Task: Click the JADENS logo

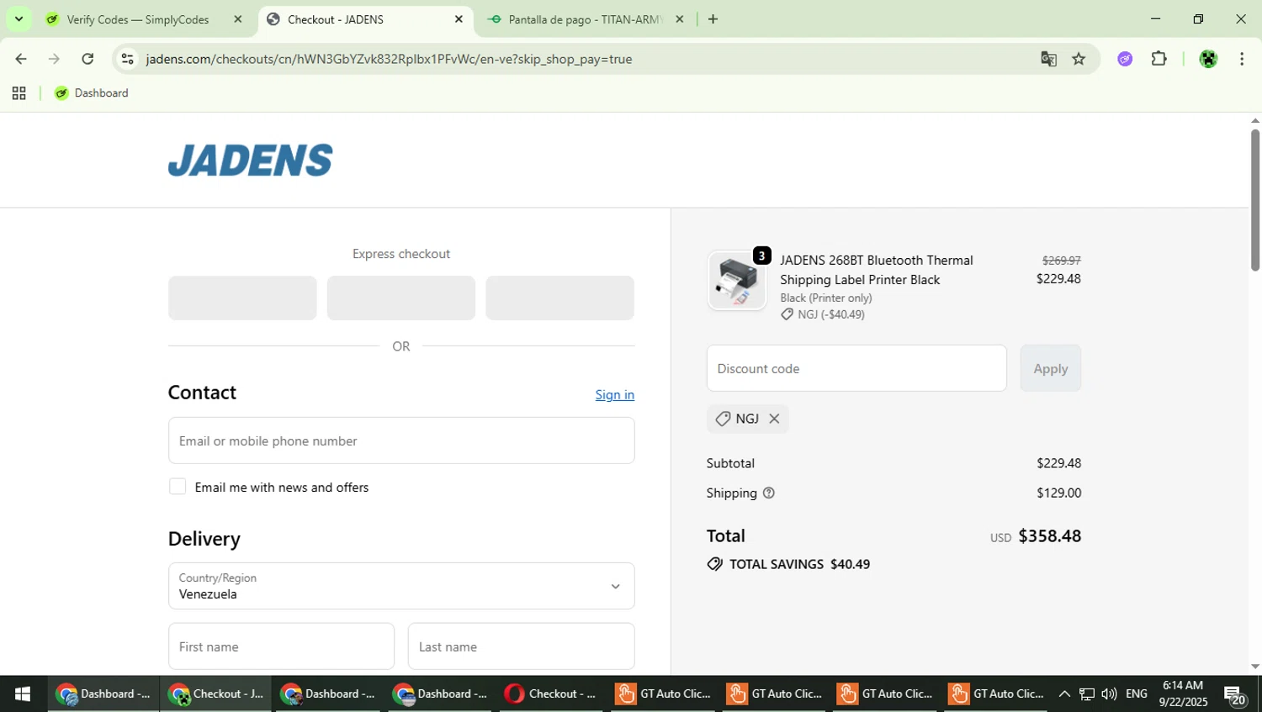Action: pyautogui.click(x=250, y=160)
